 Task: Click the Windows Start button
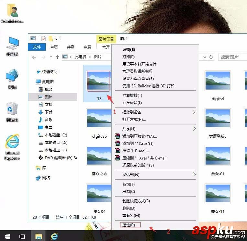[7, 236]
